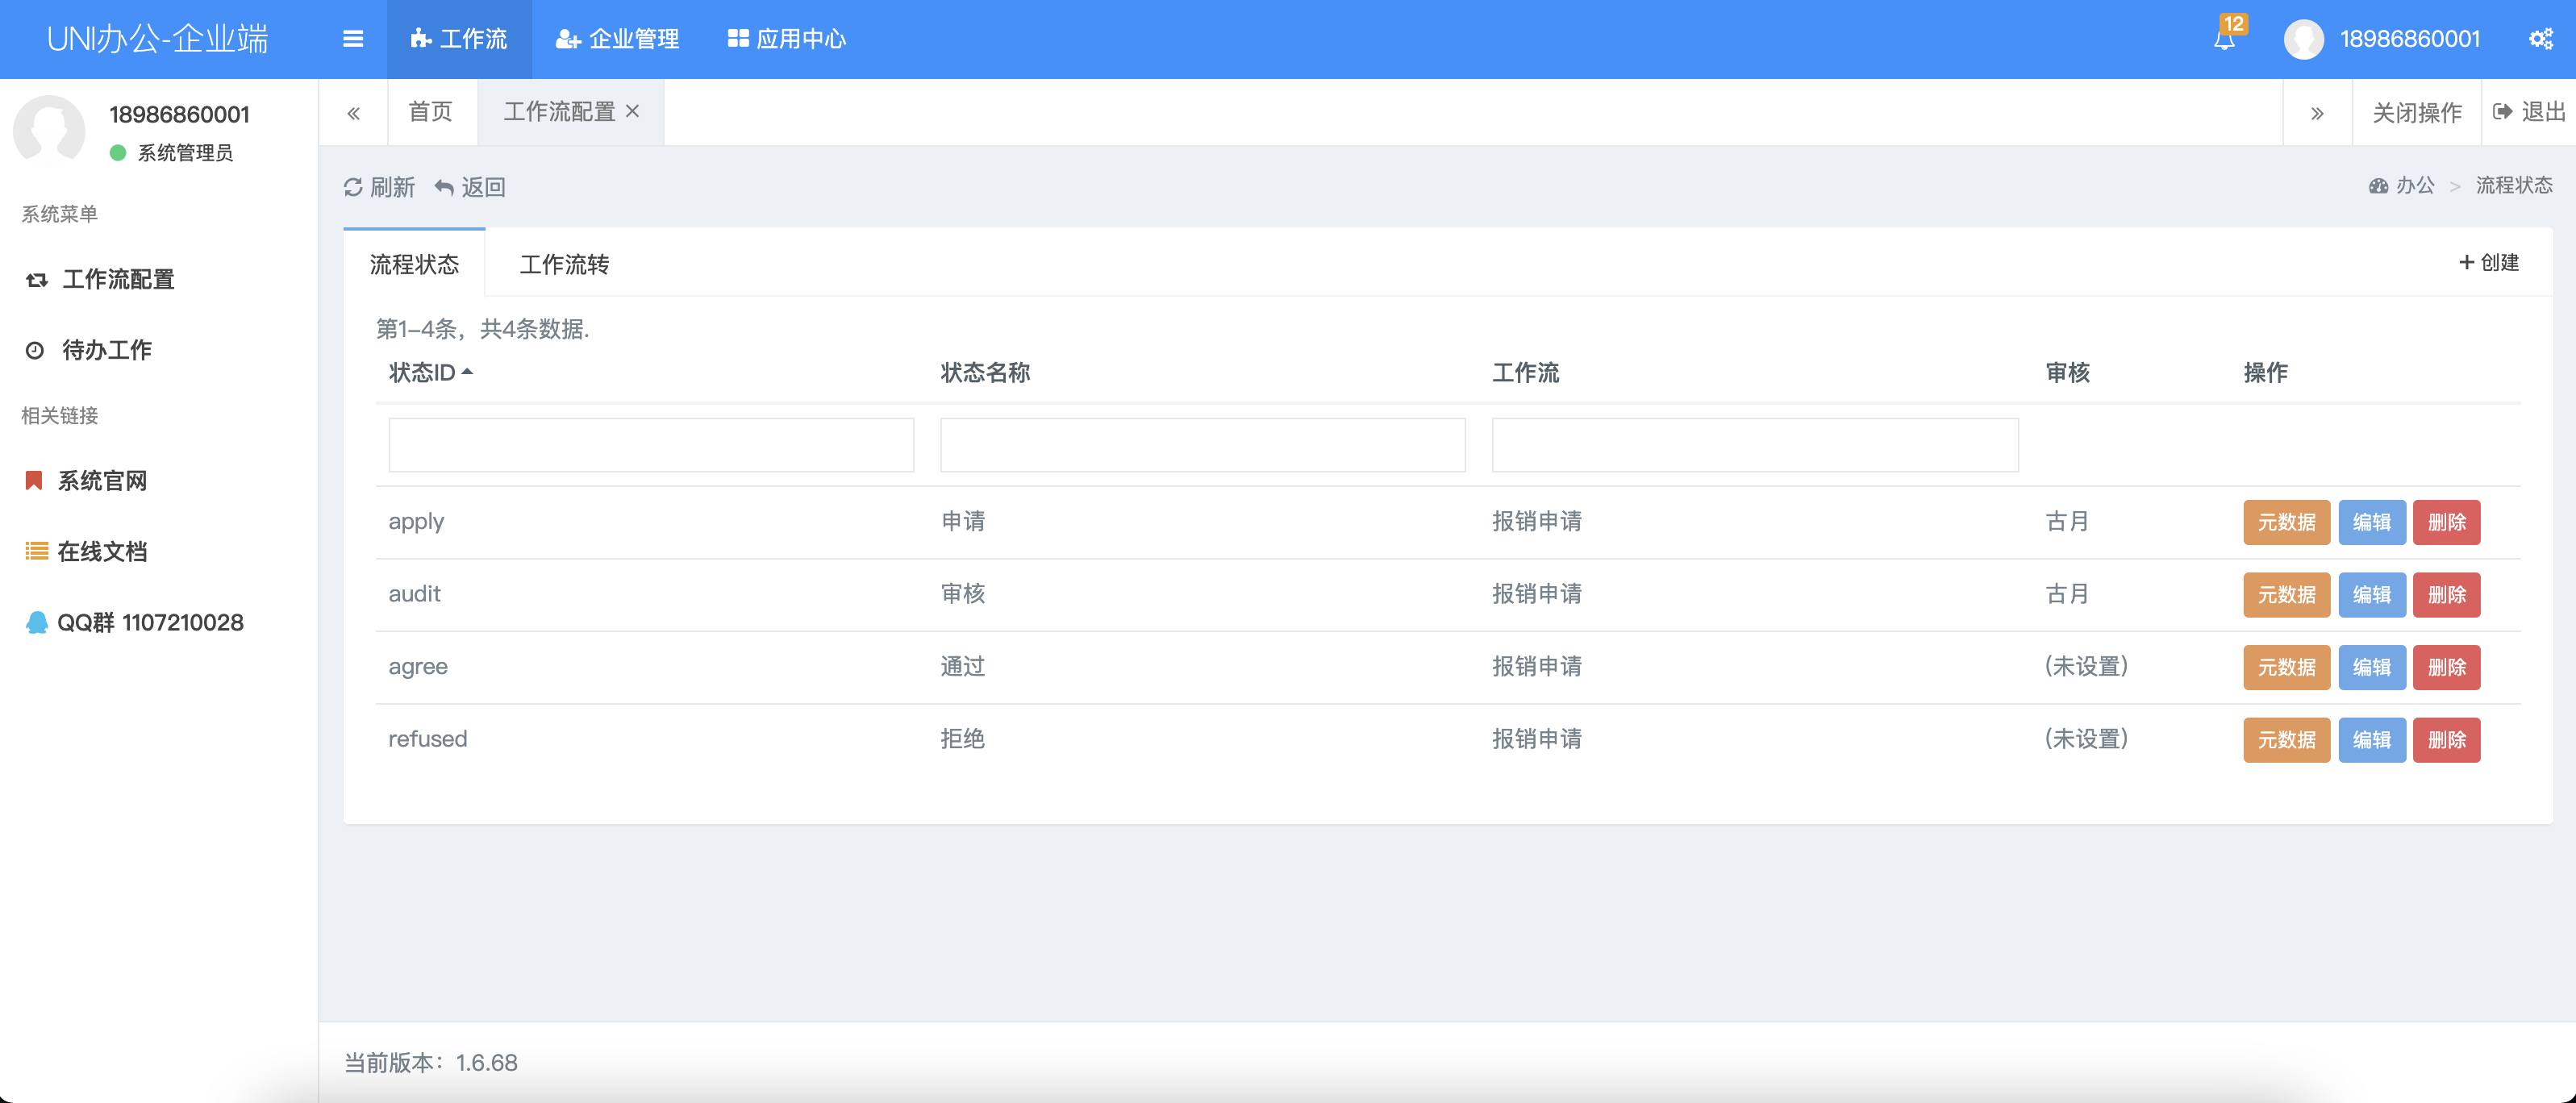Click the 创建 create button
2576x1103 pixels.
pos(2489,262)
